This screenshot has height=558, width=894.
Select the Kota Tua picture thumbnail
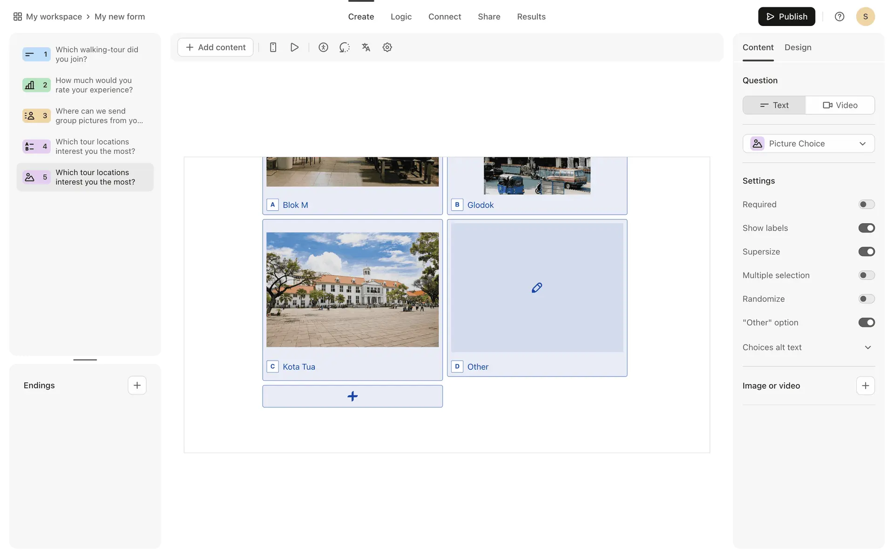[352, 290]
